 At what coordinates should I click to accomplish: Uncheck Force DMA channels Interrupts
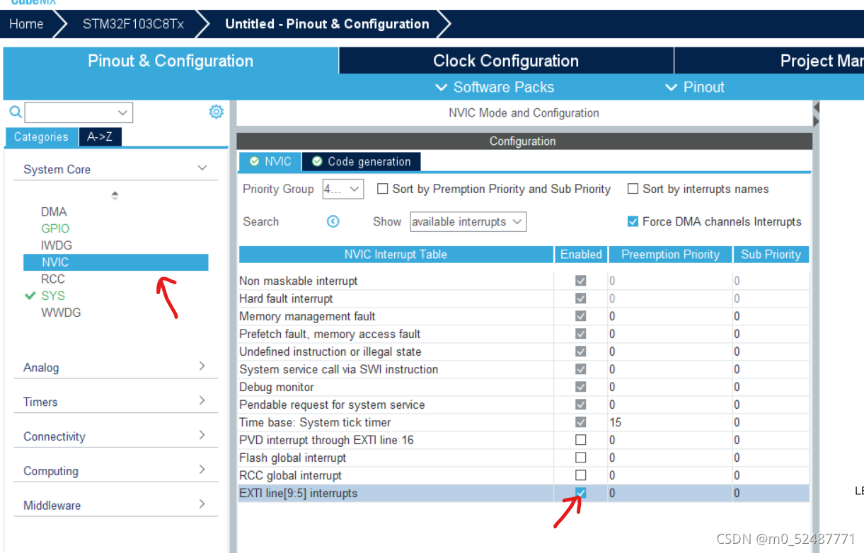pyautogui.click(x=633, y=221)
